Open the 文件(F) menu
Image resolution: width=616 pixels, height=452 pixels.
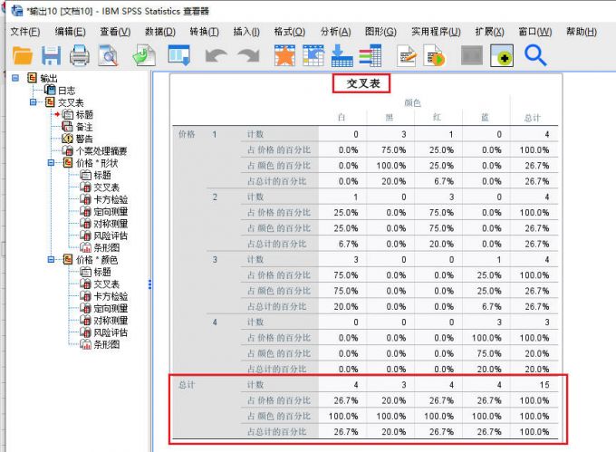pos(25,32)
